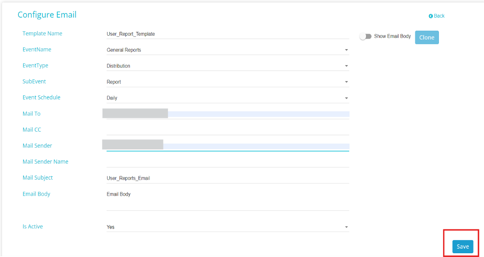The width and height of the screenshot is (484, 257).
Task: Click the Show Email Body label
Action: tap(392, 36)
